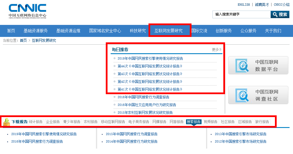
Task: Open 2012年中国搜索引擎市场研究报告
Action: click(241, 141)
